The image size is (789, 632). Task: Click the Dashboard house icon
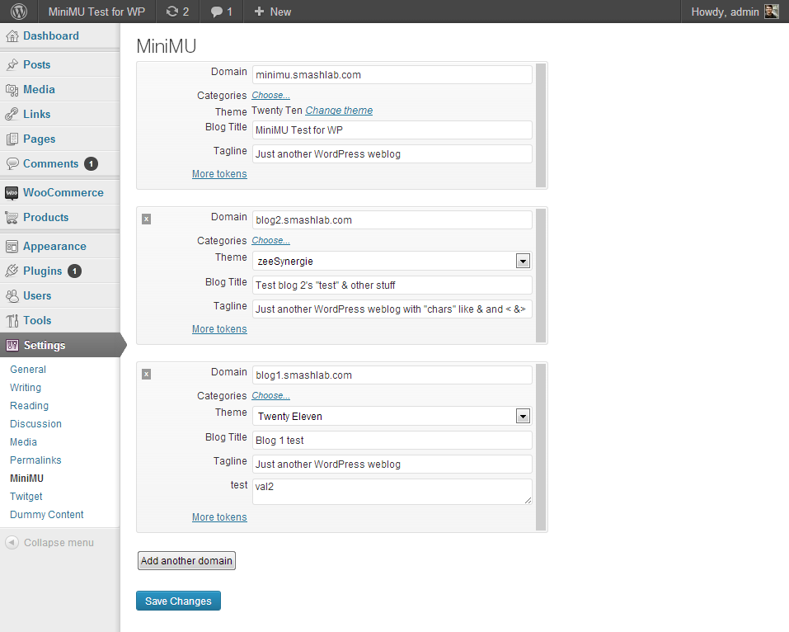pos(12,35)
